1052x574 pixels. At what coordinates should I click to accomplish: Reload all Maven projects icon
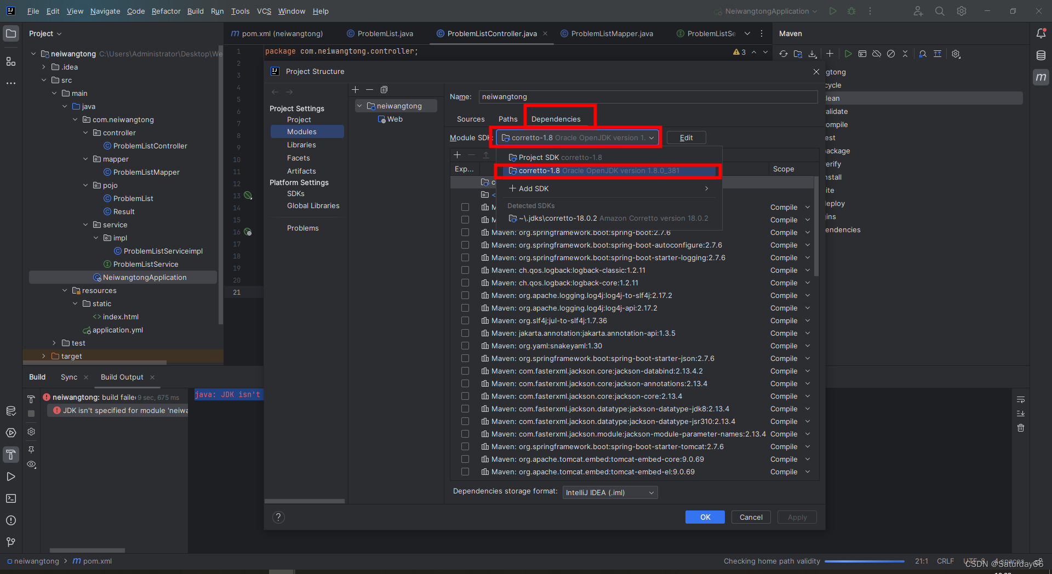[784, 54]
